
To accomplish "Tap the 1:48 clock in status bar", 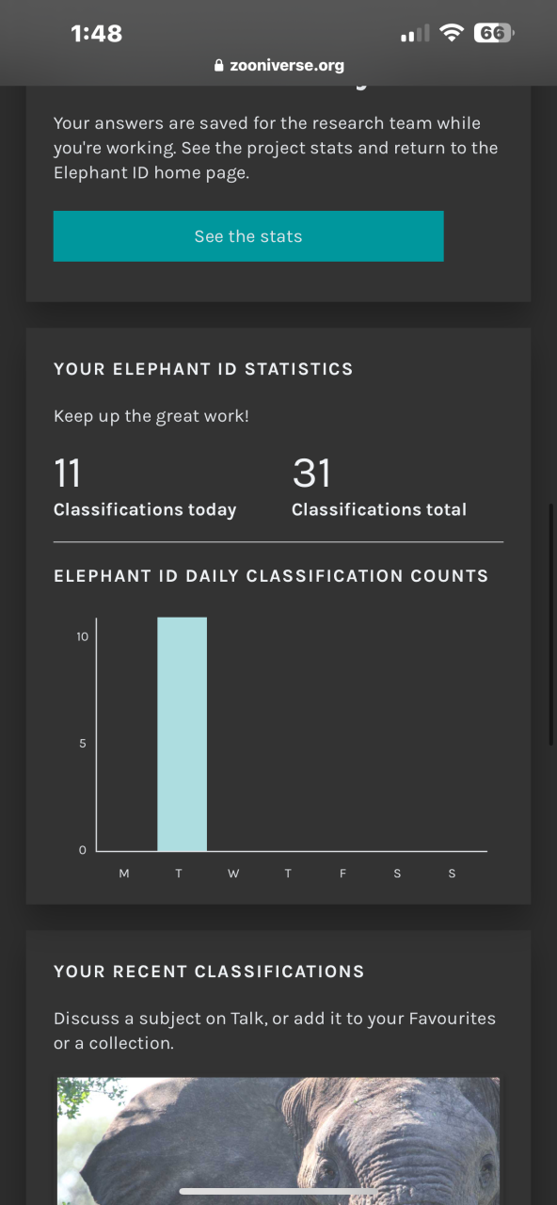I will pyautogui.click(x=97, y=33).
